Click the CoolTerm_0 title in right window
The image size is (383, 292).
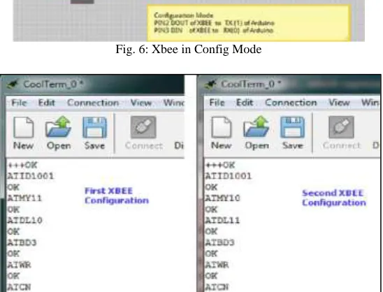(x=252, y=84)
